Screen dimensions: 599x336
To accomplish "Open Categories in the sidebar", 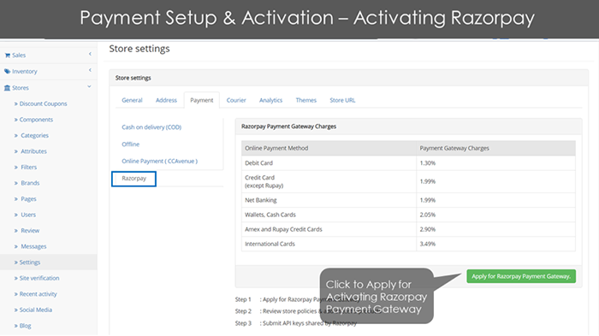I will (x=34, y=136).
